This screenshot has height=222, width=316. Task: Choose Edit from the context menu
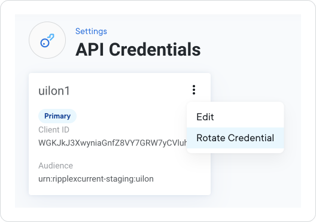point(235,117)
